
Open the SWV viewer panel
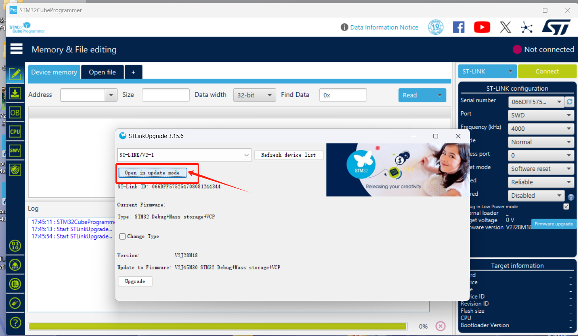15,151
